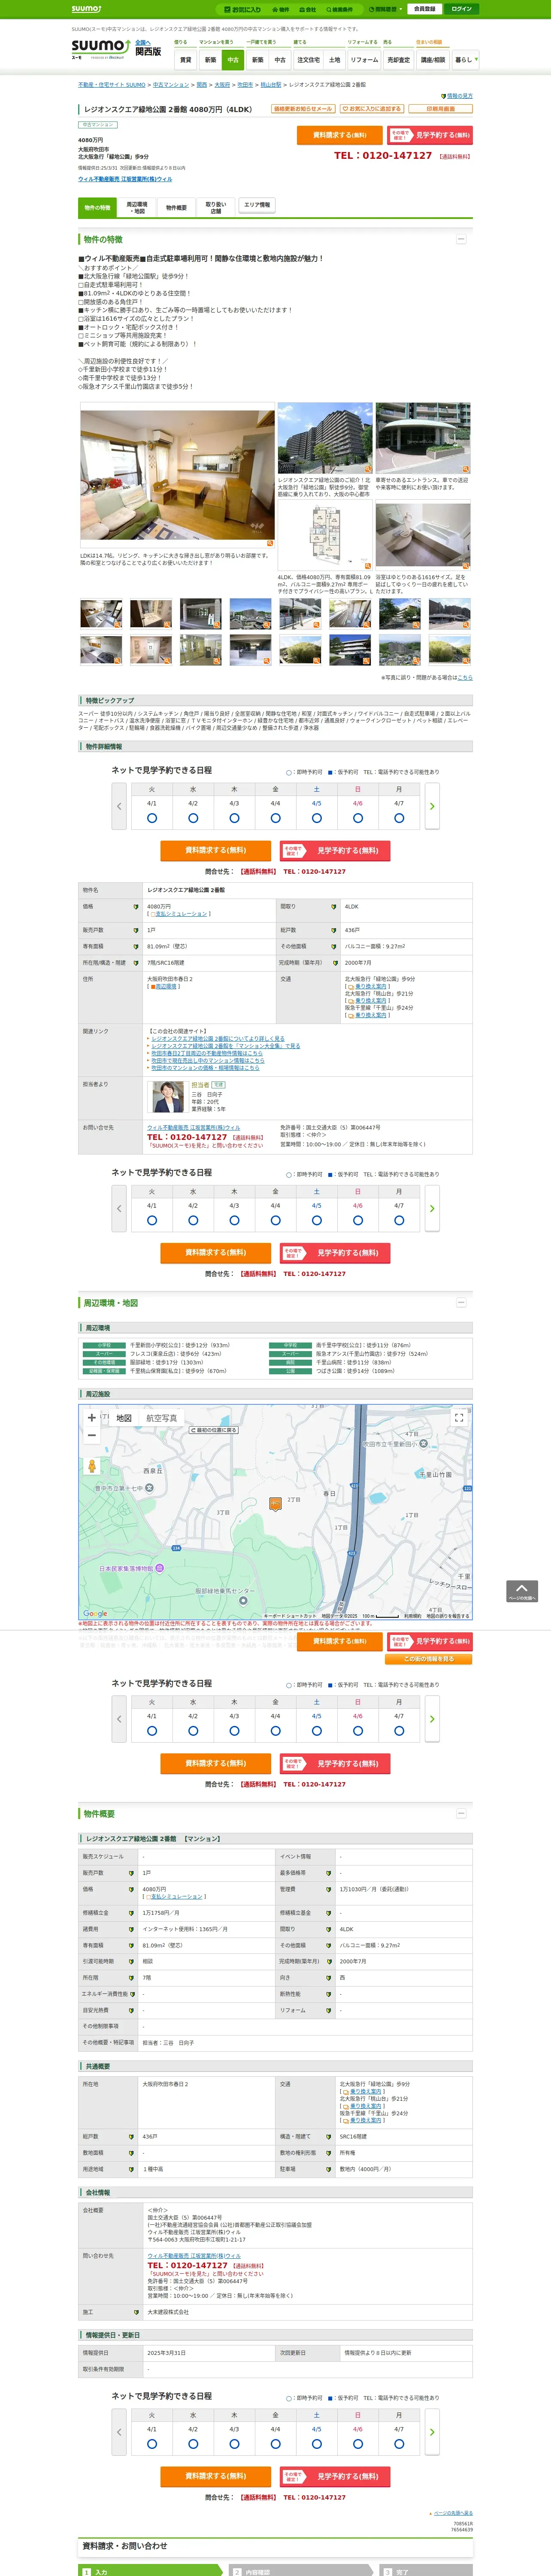Open お気に入り in the top header bar
The width and height of the screenshot is (551, 2576).
[x=242, y=9]
